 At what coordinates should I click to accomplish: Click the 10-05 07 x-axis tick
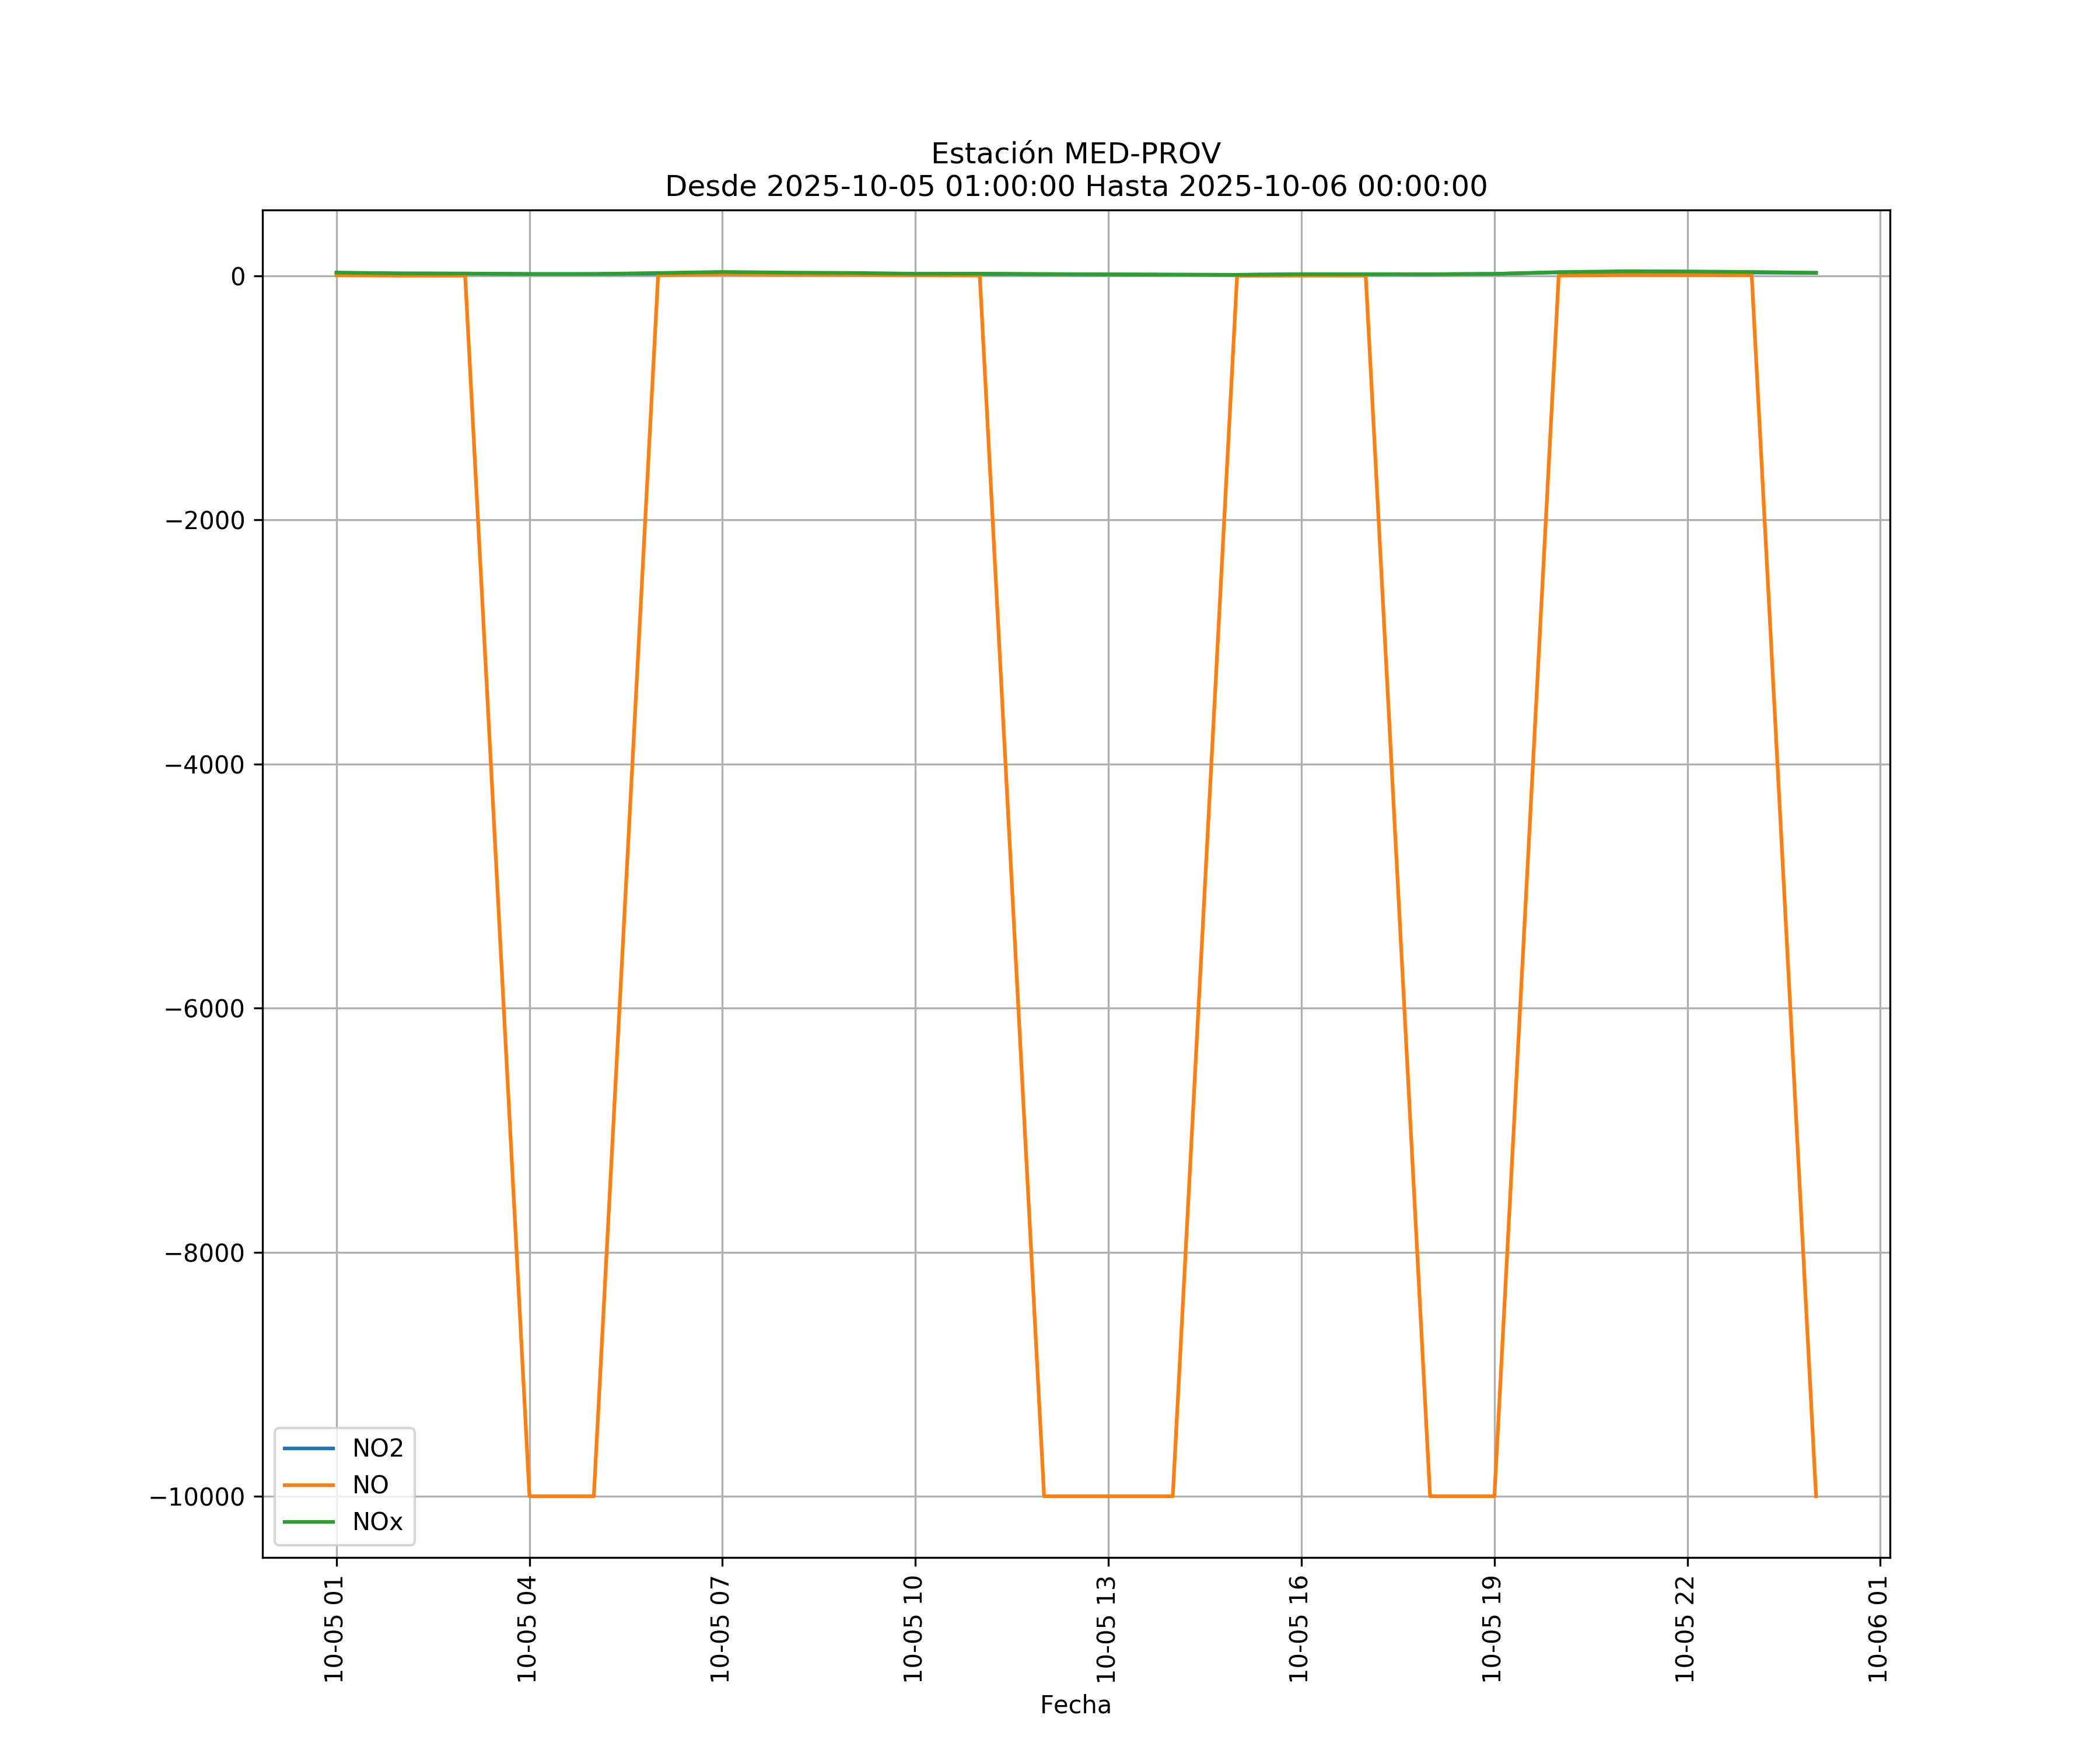click(x=720, y=1628)
